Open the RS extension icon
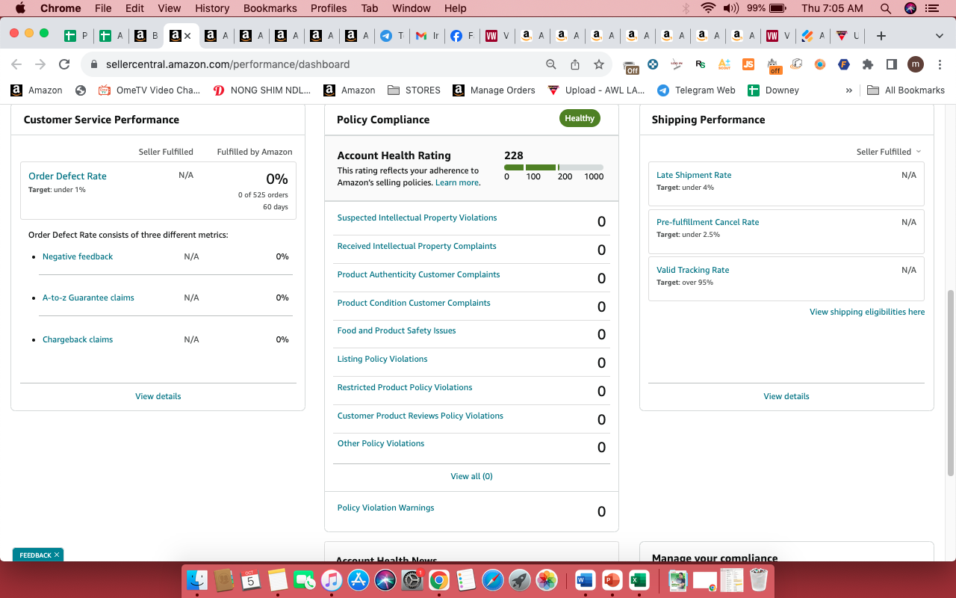 click(701, 64)
